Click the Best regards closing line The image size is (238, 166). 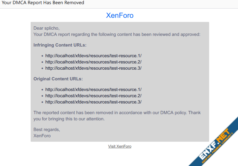(47, 130)
